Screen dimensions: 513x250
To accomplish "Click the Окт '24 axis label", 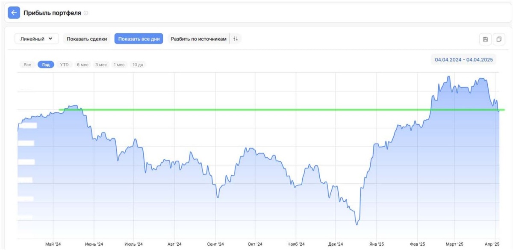I will (255, 244).
